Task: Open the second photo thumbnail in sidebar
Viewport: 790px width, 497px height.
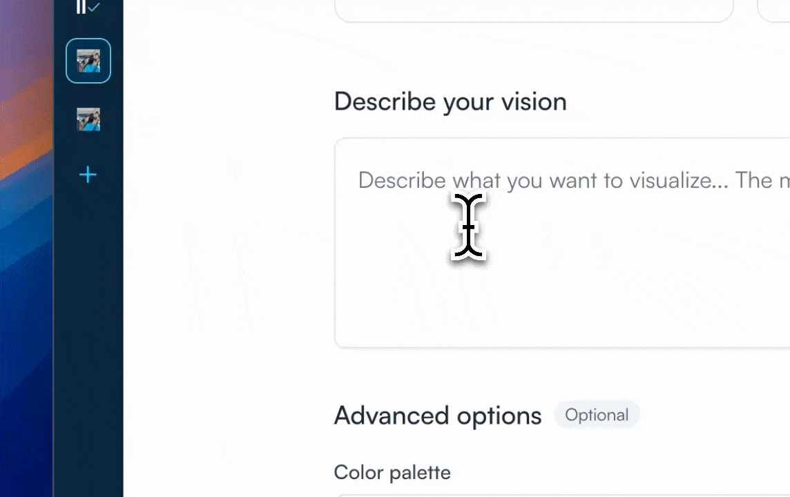Action: pos(88,119)
